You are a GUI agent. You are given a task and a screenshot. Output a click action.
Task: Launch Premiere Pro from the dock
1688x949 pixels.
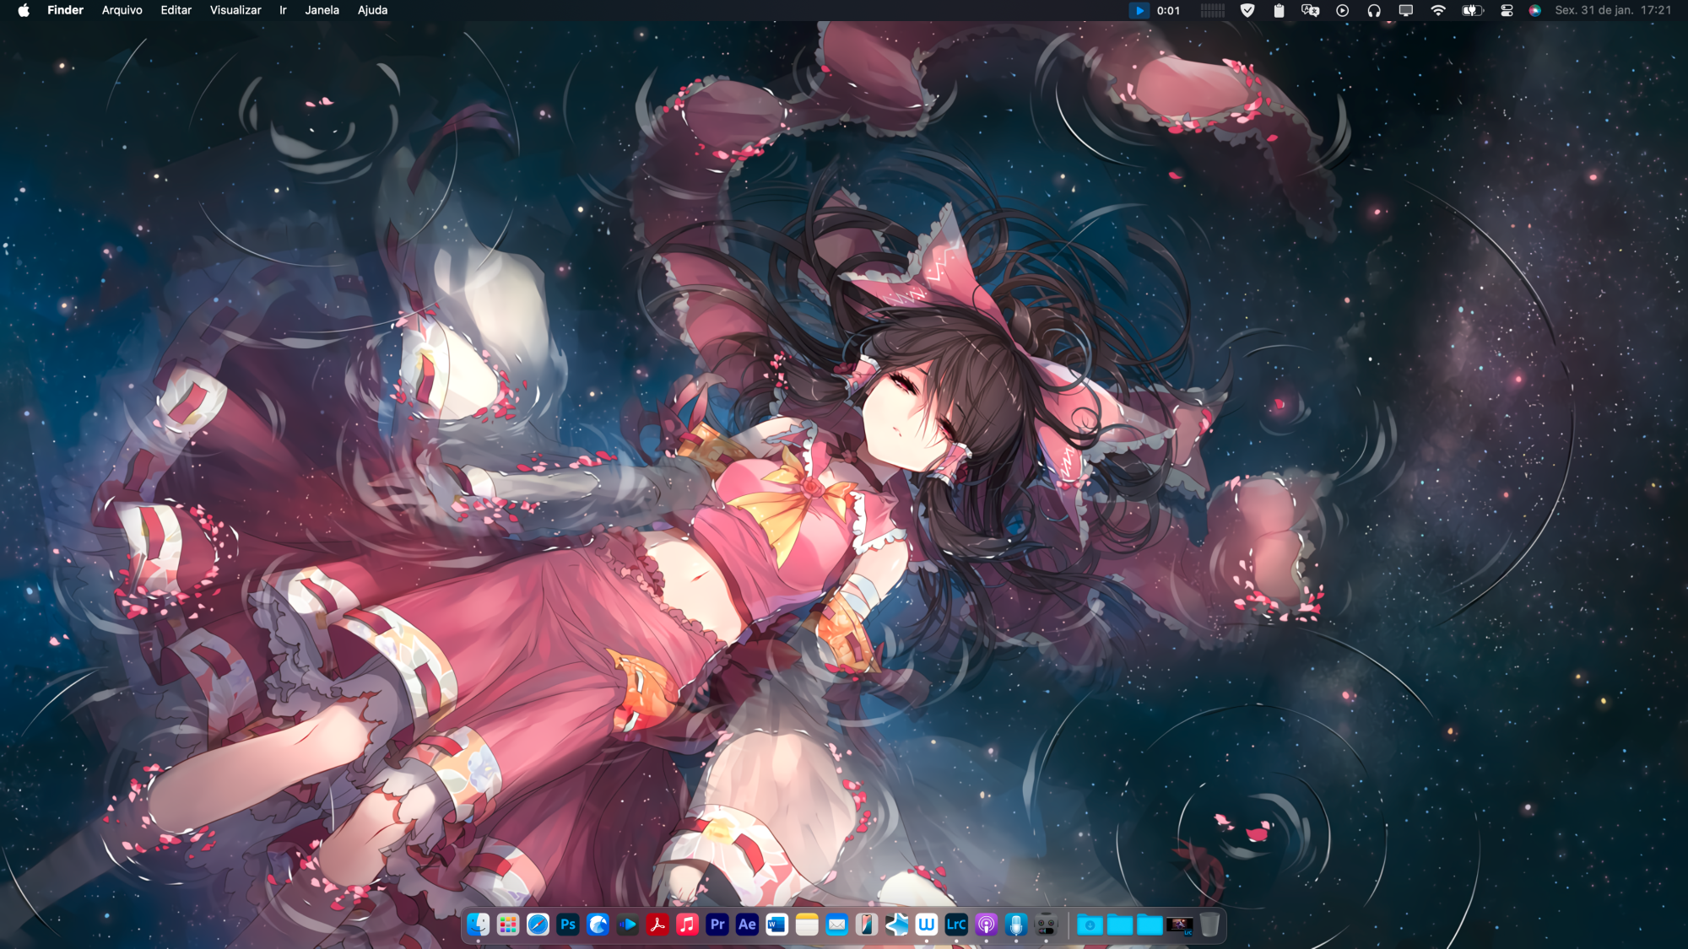pos(717,925)
